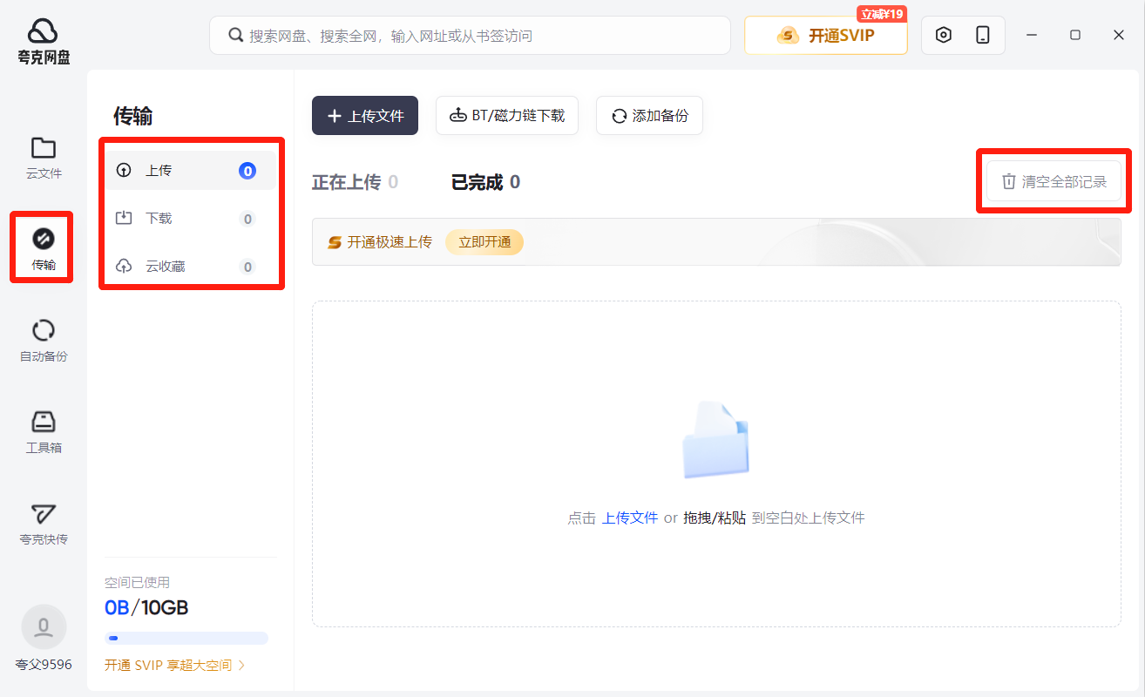
Task: Click the search magnifier icon
Action: pos(235,35)
